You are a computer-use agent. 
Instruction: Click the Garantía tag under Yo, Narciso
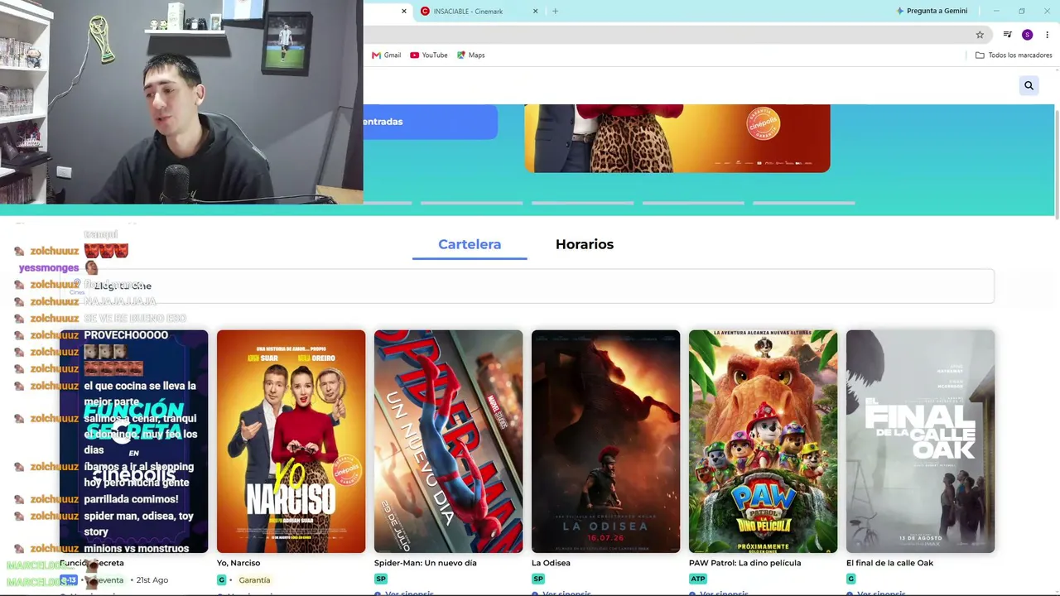click(254, 580)
